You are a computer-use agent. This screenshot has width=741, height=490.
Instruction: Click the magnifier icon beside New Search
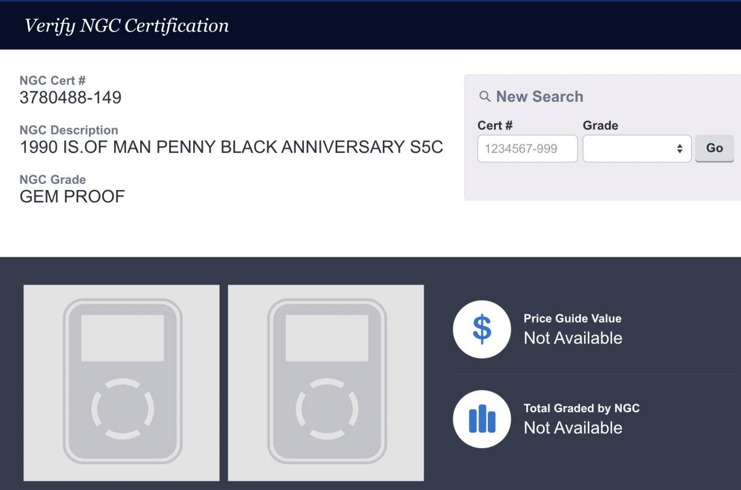[485, 97]
